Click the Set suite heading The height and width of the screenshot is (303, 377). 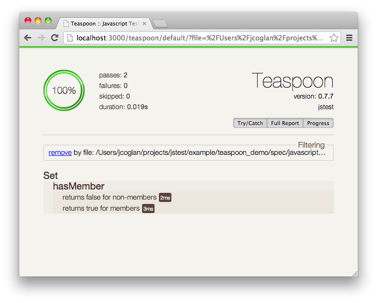tap(51, 176)
